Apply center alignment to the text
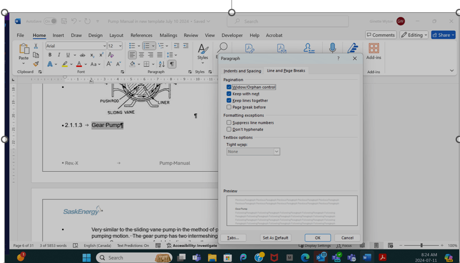Viewport: 460px width, 263px height. pos(141,54)
